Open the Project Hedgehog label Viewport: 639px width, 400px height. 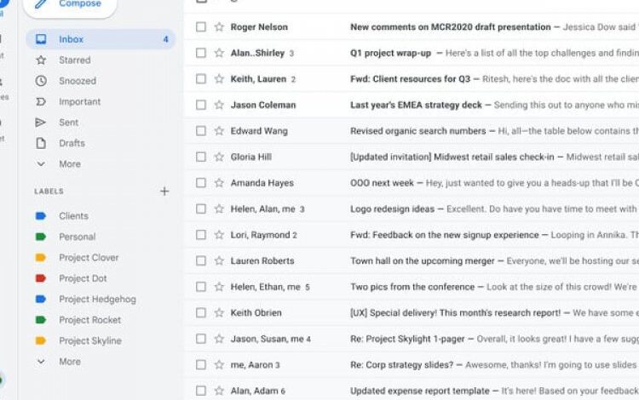tap(96, 300)
